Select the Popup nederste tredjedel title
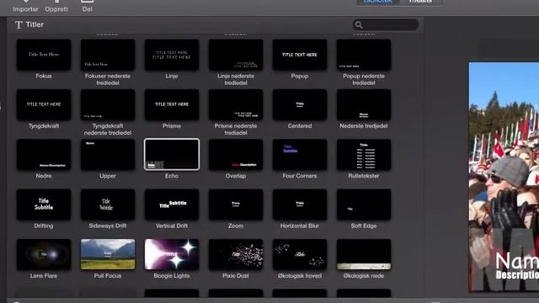Screen dimensions: 539x303 click(363, 55)
